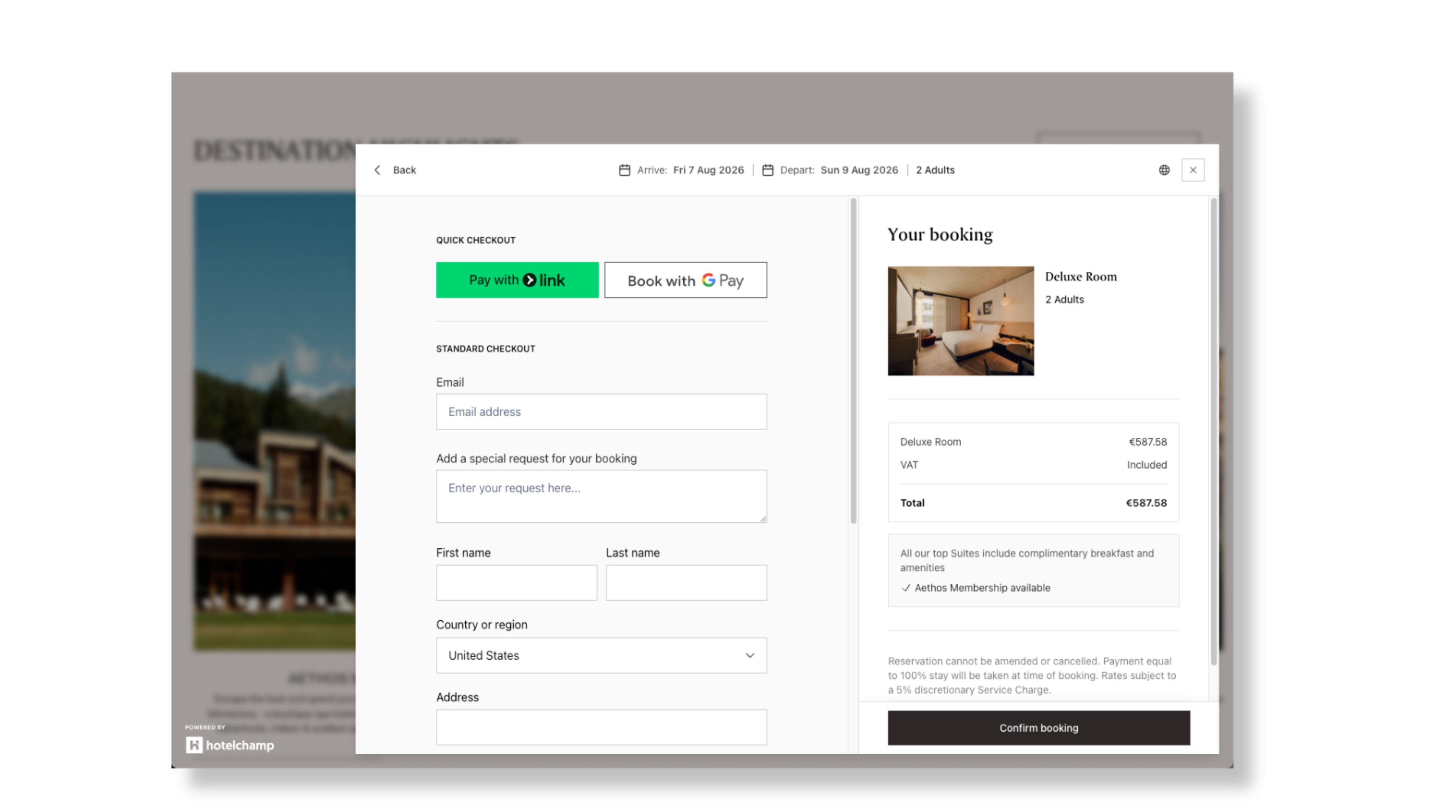Focus the First name field
This screenshot has width=1441, height=810.
coord(516,583)
